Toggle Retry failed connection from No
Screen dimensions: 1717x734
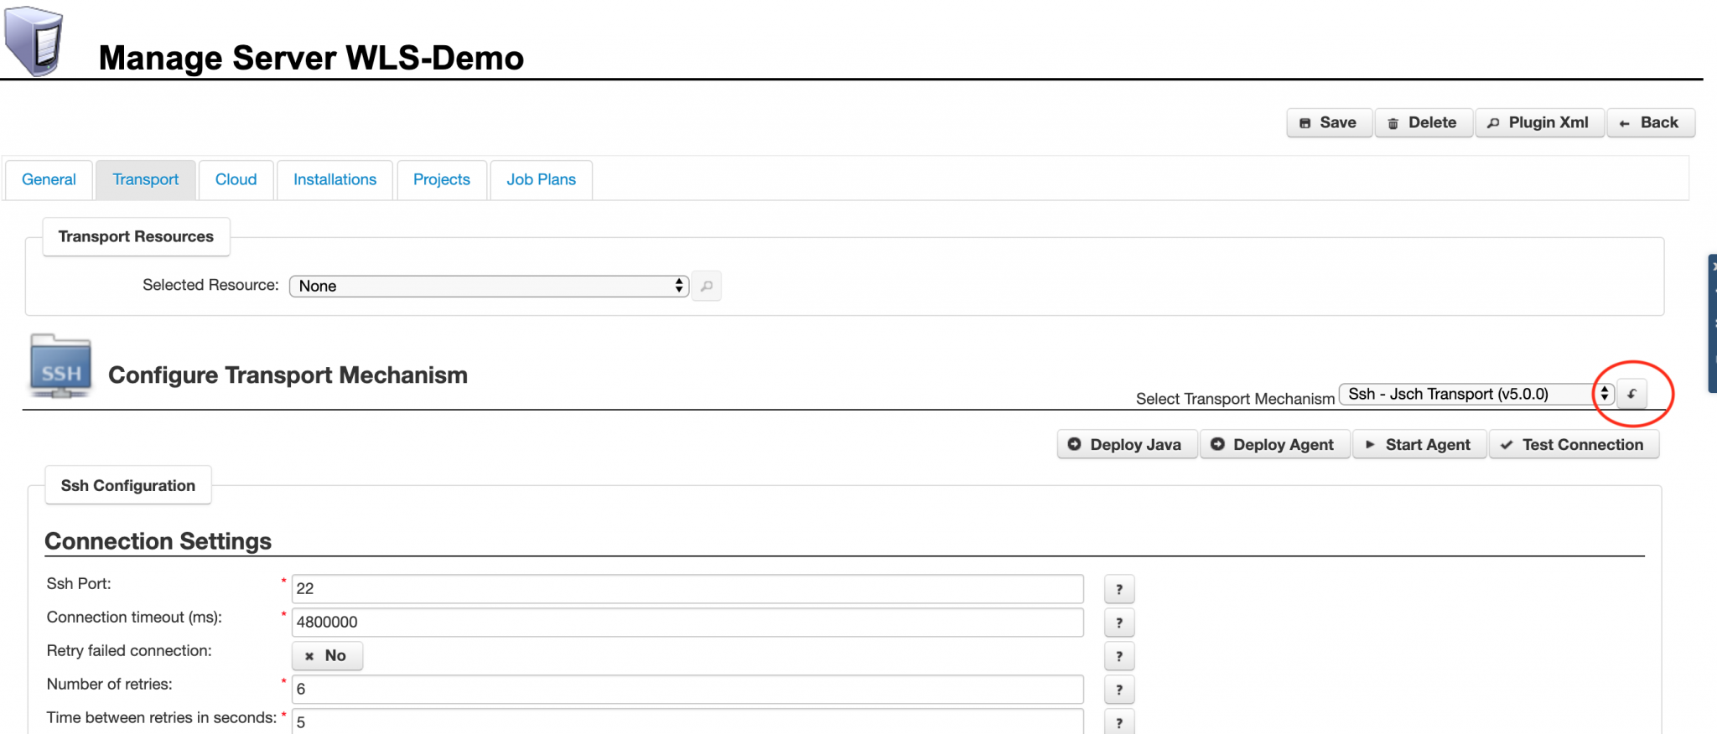(x=327, y=656)
